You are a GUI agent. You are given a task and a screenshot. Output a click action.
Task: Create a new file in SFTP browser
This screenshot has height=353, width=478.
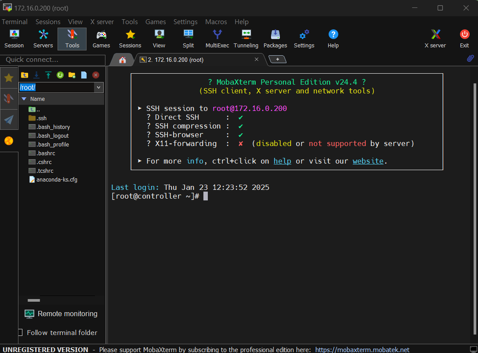[84, 75]
